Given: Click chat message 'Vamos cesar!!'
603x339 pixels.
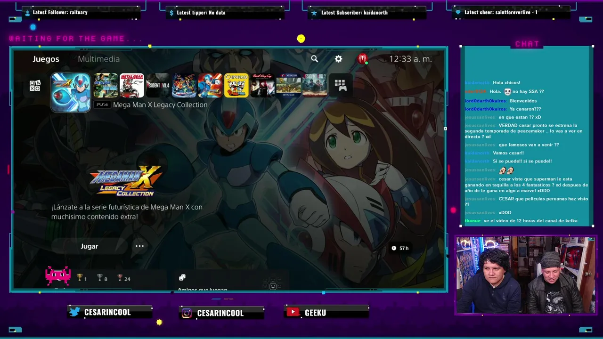Looking at the screenshot, I should click(508, 153).
